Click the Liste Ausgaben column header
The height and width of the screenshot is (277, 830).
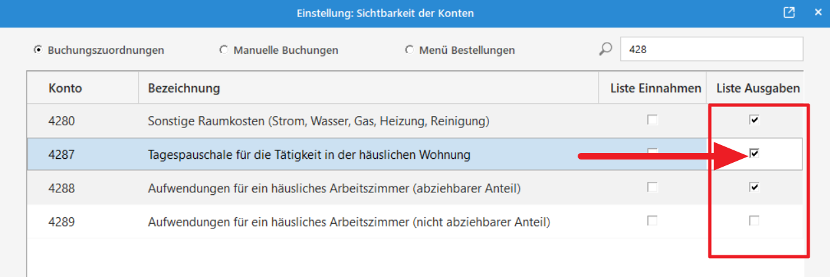pyautogui.click(x=758, y=88)
